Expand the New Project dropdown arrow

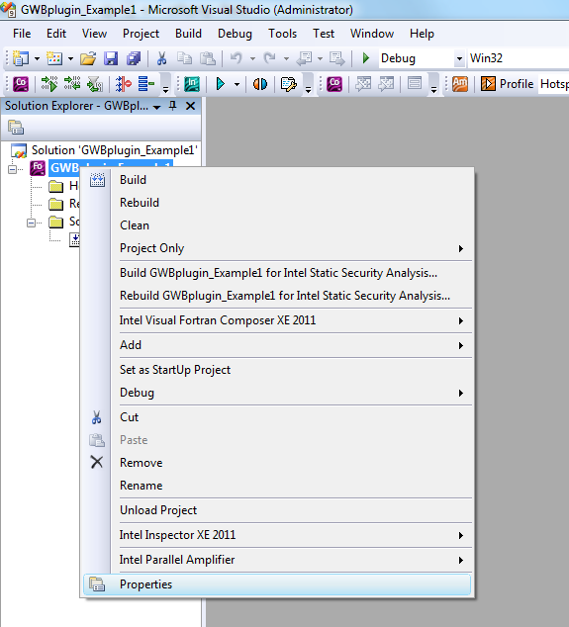[x=37, y=58]
